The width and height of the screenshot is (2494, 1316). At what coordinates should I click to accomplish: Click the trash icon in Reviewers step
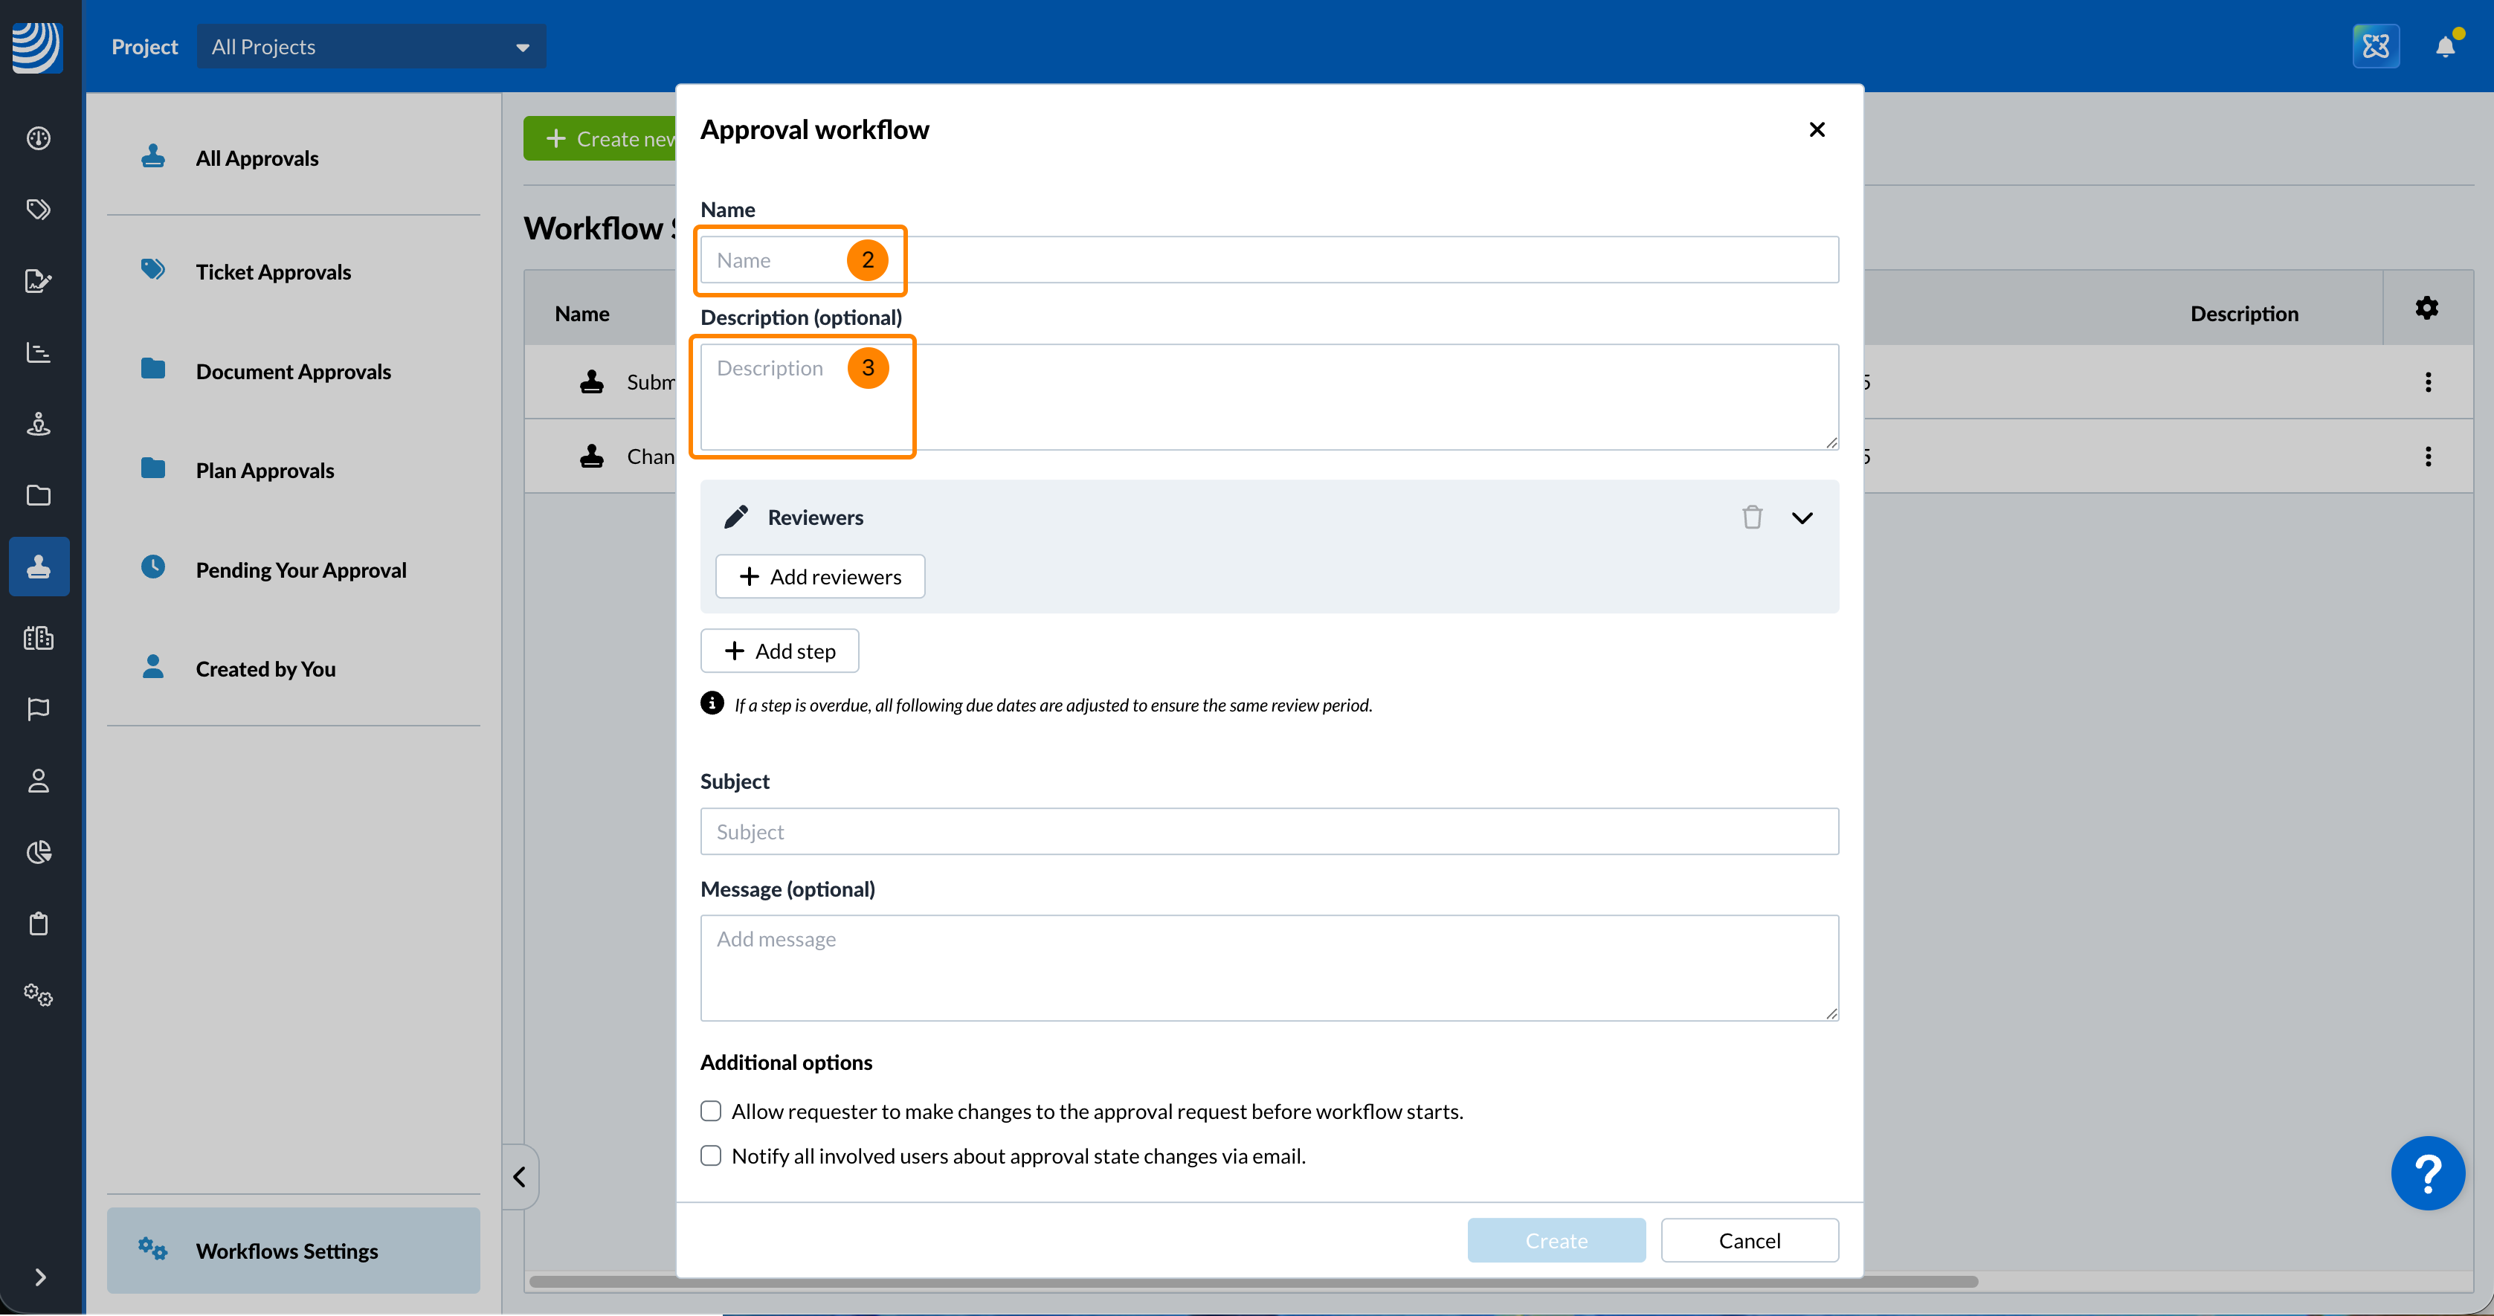point(1751,517)
